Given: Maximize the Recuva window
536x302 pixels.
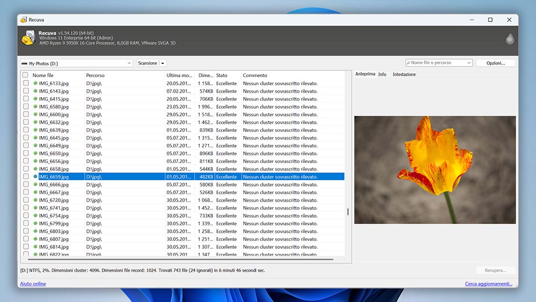Looking at the screenshot, I should (490, 20).
